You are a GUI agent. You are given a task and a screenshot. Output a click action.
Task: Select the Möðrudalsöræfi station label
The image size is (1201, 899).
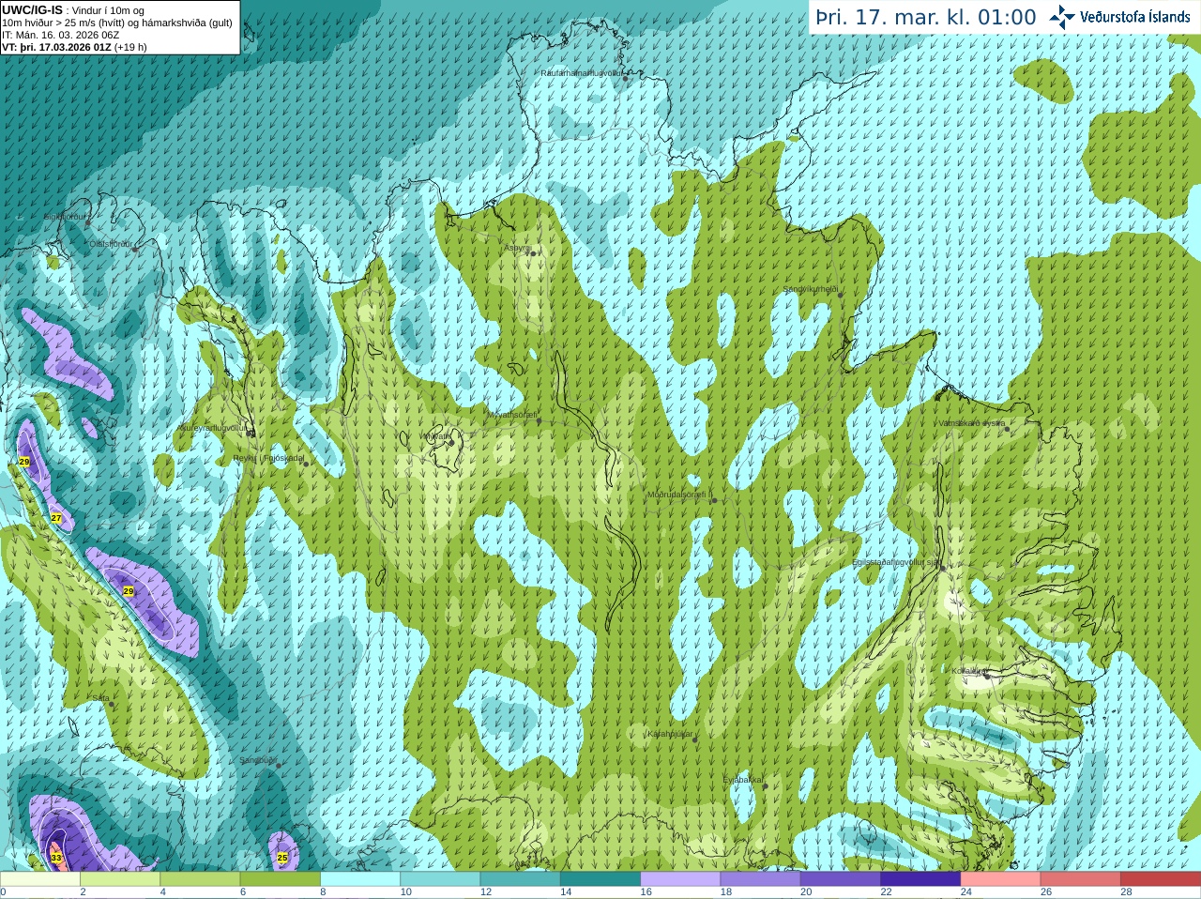click(679, 495)
